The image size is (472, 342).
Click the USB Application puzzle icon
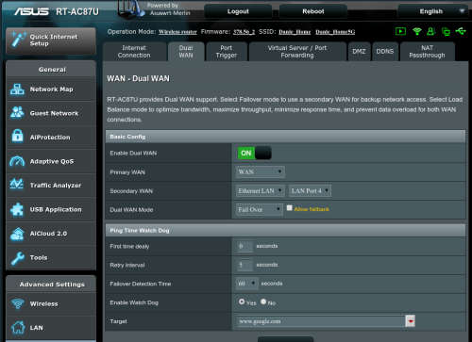(17, 209)
